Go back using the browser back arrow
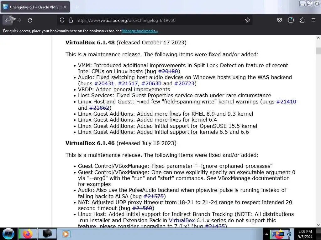This screenshot has height=240, width=321. click(8, 20)
